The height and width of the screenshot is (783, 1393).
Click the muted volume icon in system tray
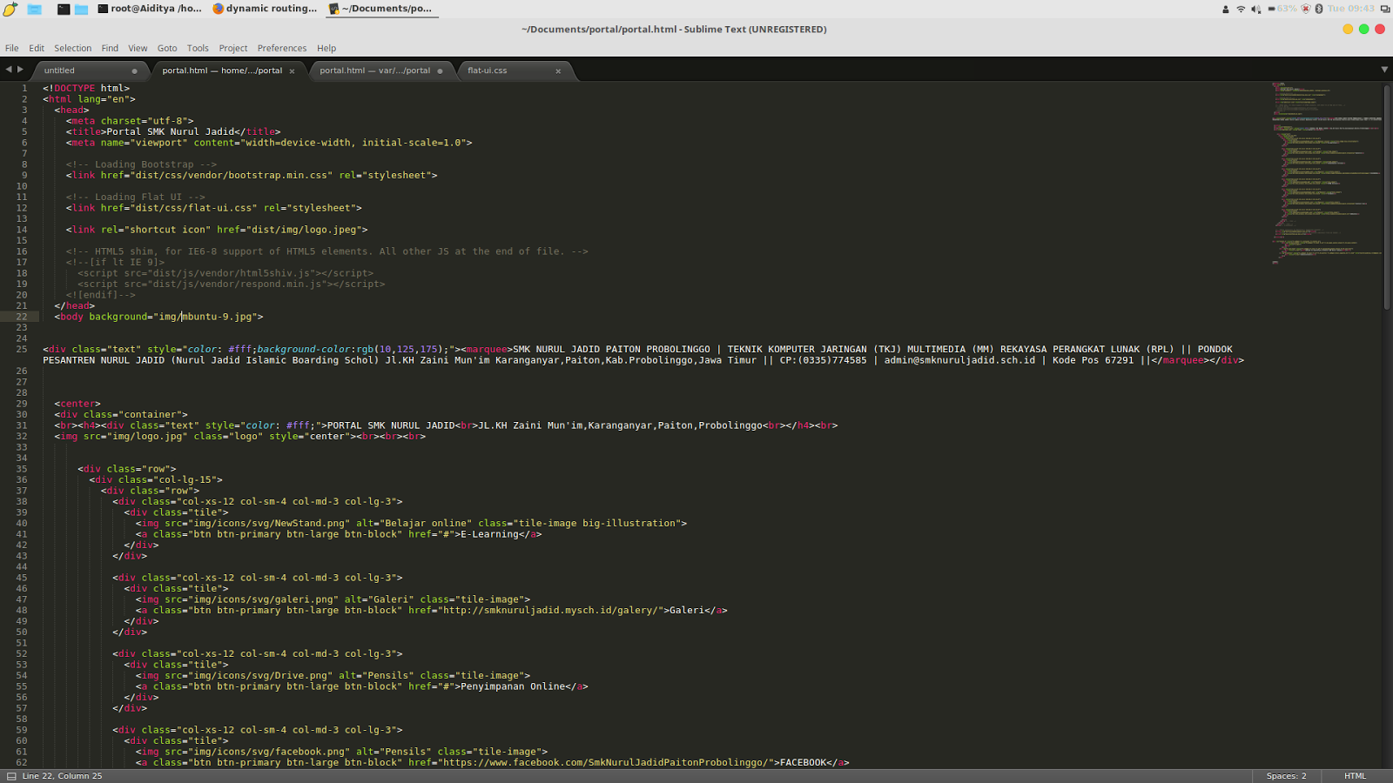[x=1255, y=10]
